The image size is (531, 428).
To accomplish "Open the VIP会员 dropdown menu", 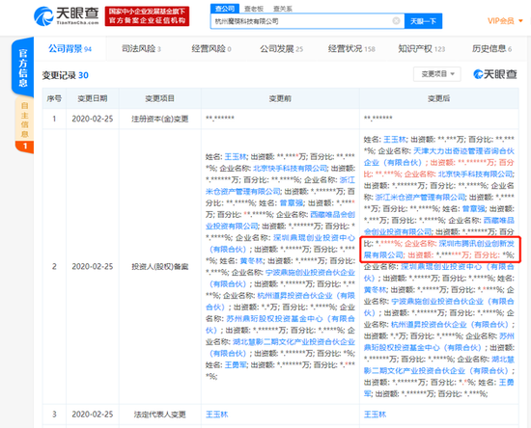I will [505, 21].
